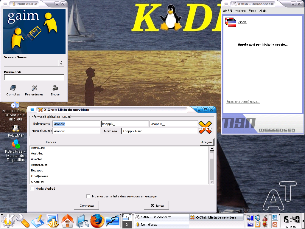Open the Eines menu in aMSN
The image size is (305, 229).
pos(252,11)
